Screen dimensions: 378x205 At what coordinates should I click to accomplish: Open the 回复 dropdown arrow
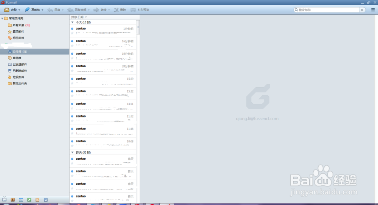pyautogui.click(x=63, y=10)
